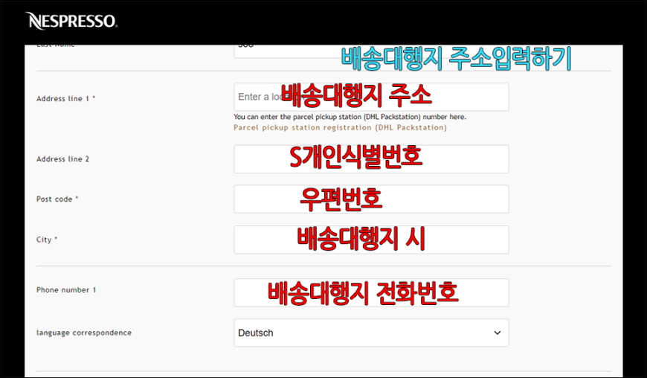Click the 'Post code *' label
The image size is (647, 378).
coord(57,199)
